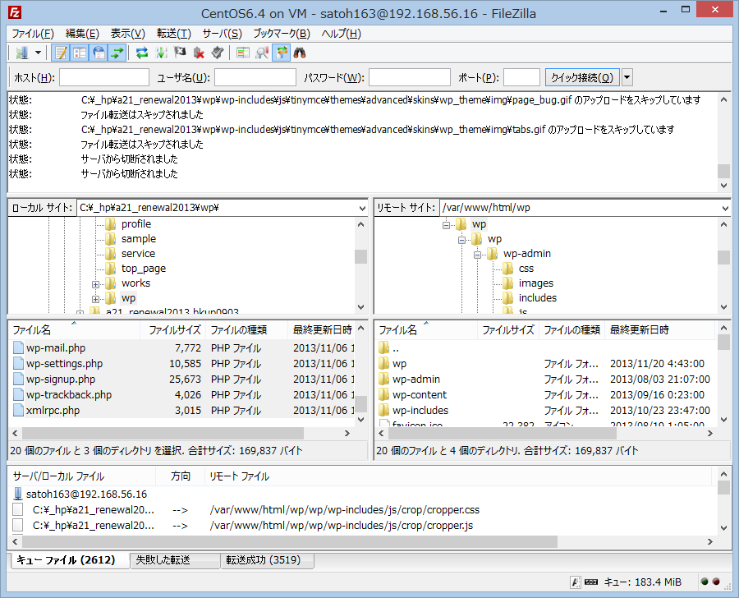739x598 pixels.
Task: Switch to 転送成功 (3519) tab
Action: [x=267, y=560]
